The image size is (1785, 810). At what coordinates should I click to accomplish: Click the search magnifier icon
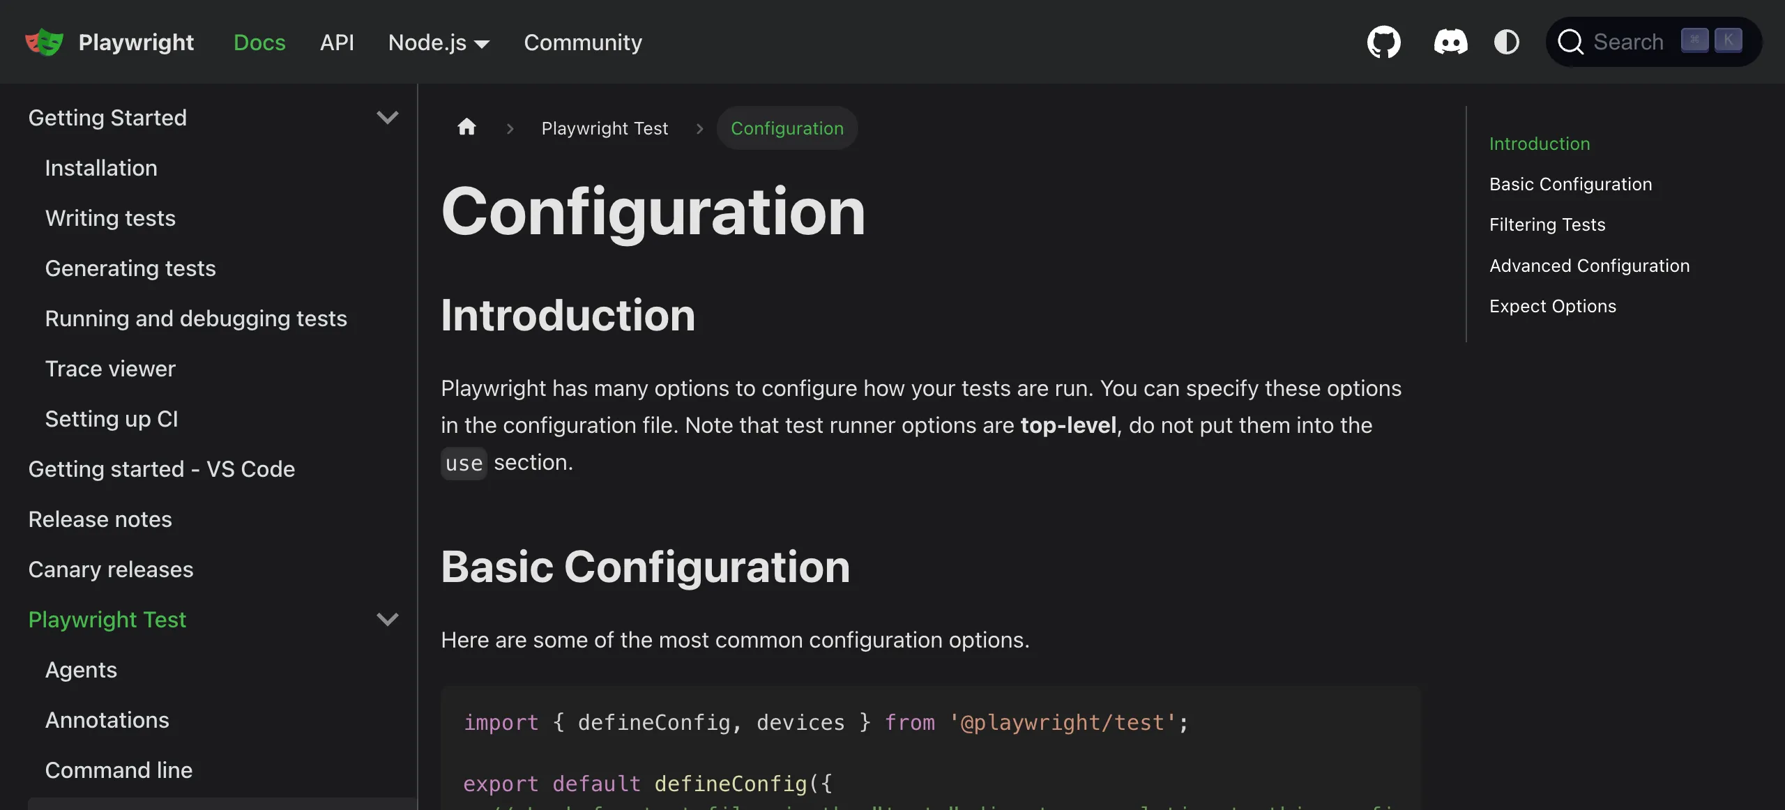point(1570,42)
